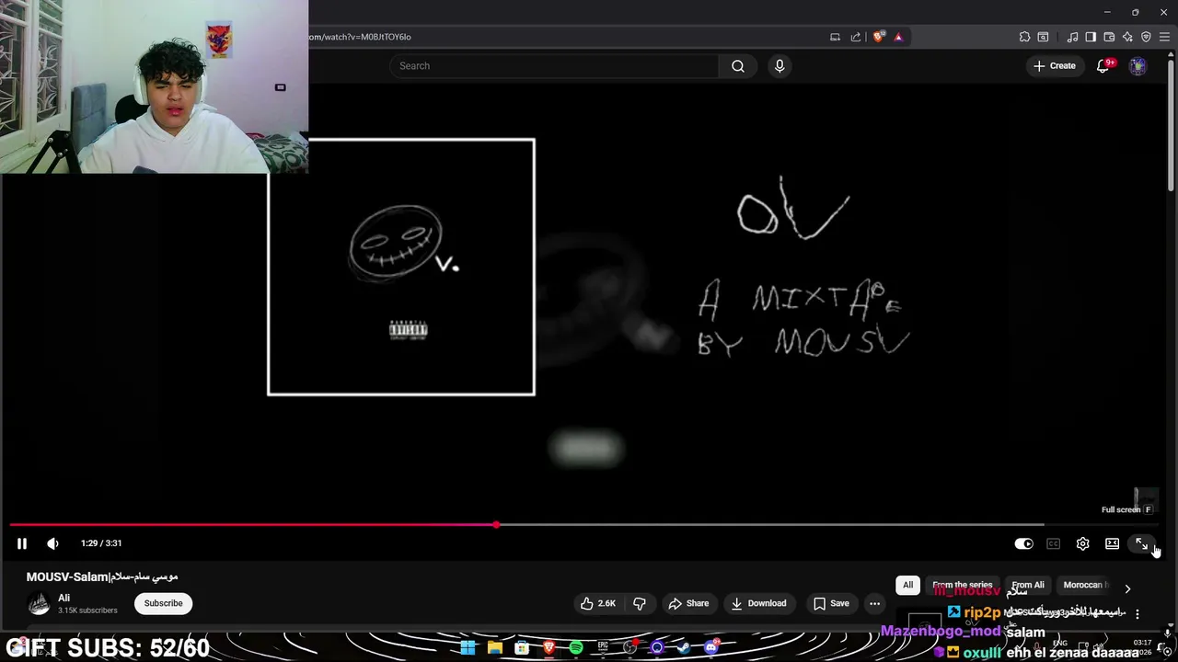Image resolution: width=1178 pixels, height=662 pixels.
Task: Show more chips with right chevron
Action: [1127, 588]
